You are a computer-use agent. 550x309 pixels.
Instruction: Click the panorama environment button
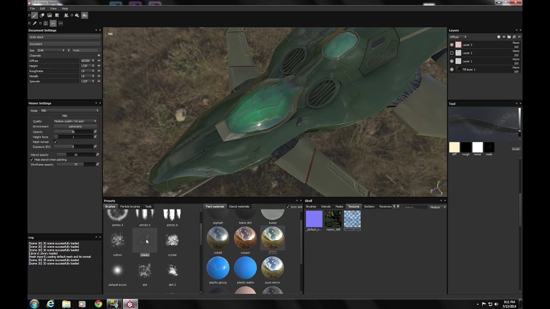tap(75, 127)
